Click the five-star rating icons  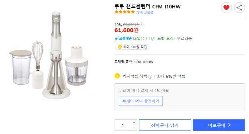click(x=125, y=12)
